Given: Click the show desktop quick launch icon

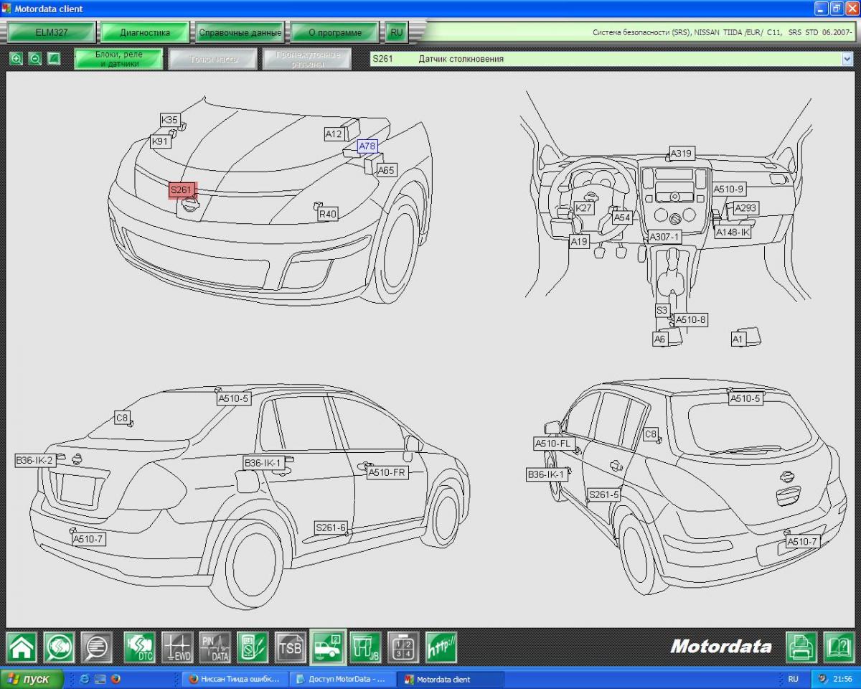Looking at the screenshot, I should tap(100, 679).
